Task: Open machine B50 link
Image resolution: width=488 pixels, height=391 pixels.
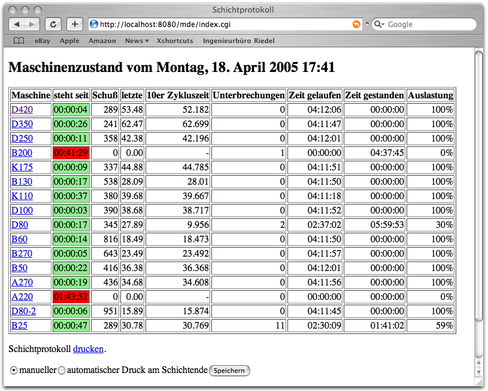Action: [x=19, y=268]
